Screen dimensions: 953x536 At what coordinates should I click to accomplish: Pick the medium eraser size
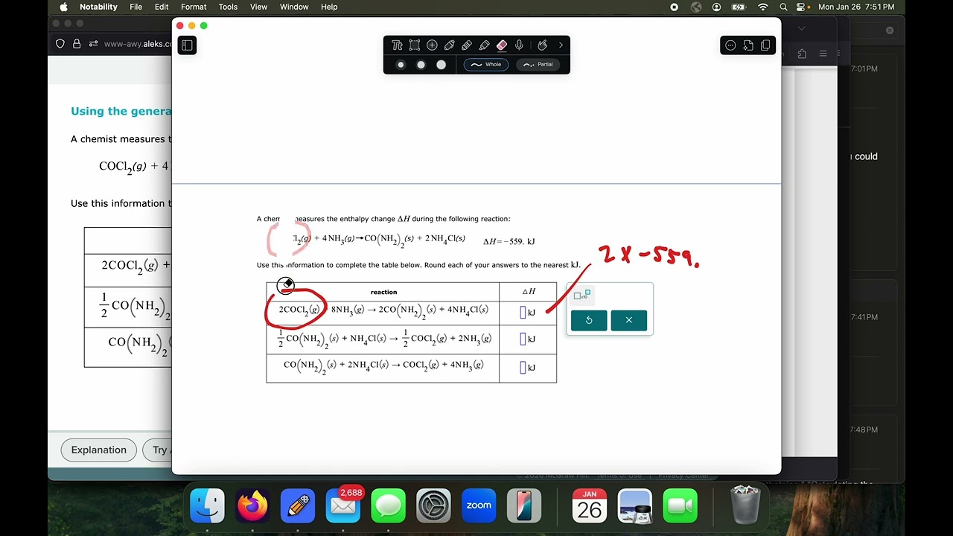[421, 65]
